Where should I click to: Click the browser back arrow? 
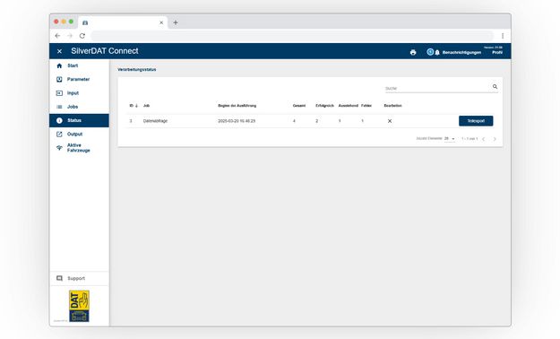point(57,36)
